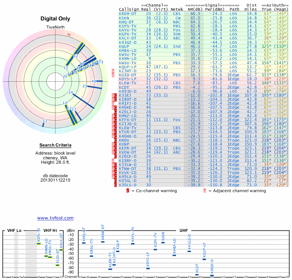The image size is (292, 280).
Task: Click the channel 24 bar on the radar plot
Action: pos(83,101)
